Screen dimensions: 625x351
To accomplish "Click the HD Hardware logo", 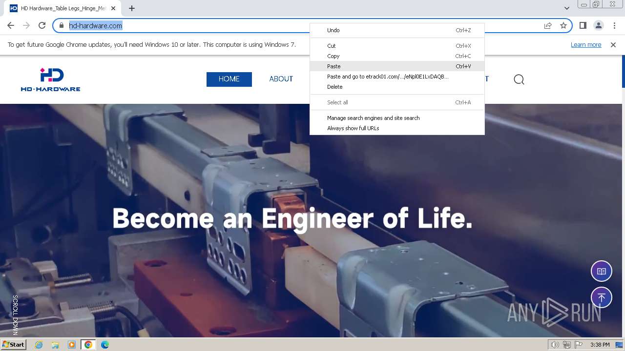I will click(x=51, y=79).
